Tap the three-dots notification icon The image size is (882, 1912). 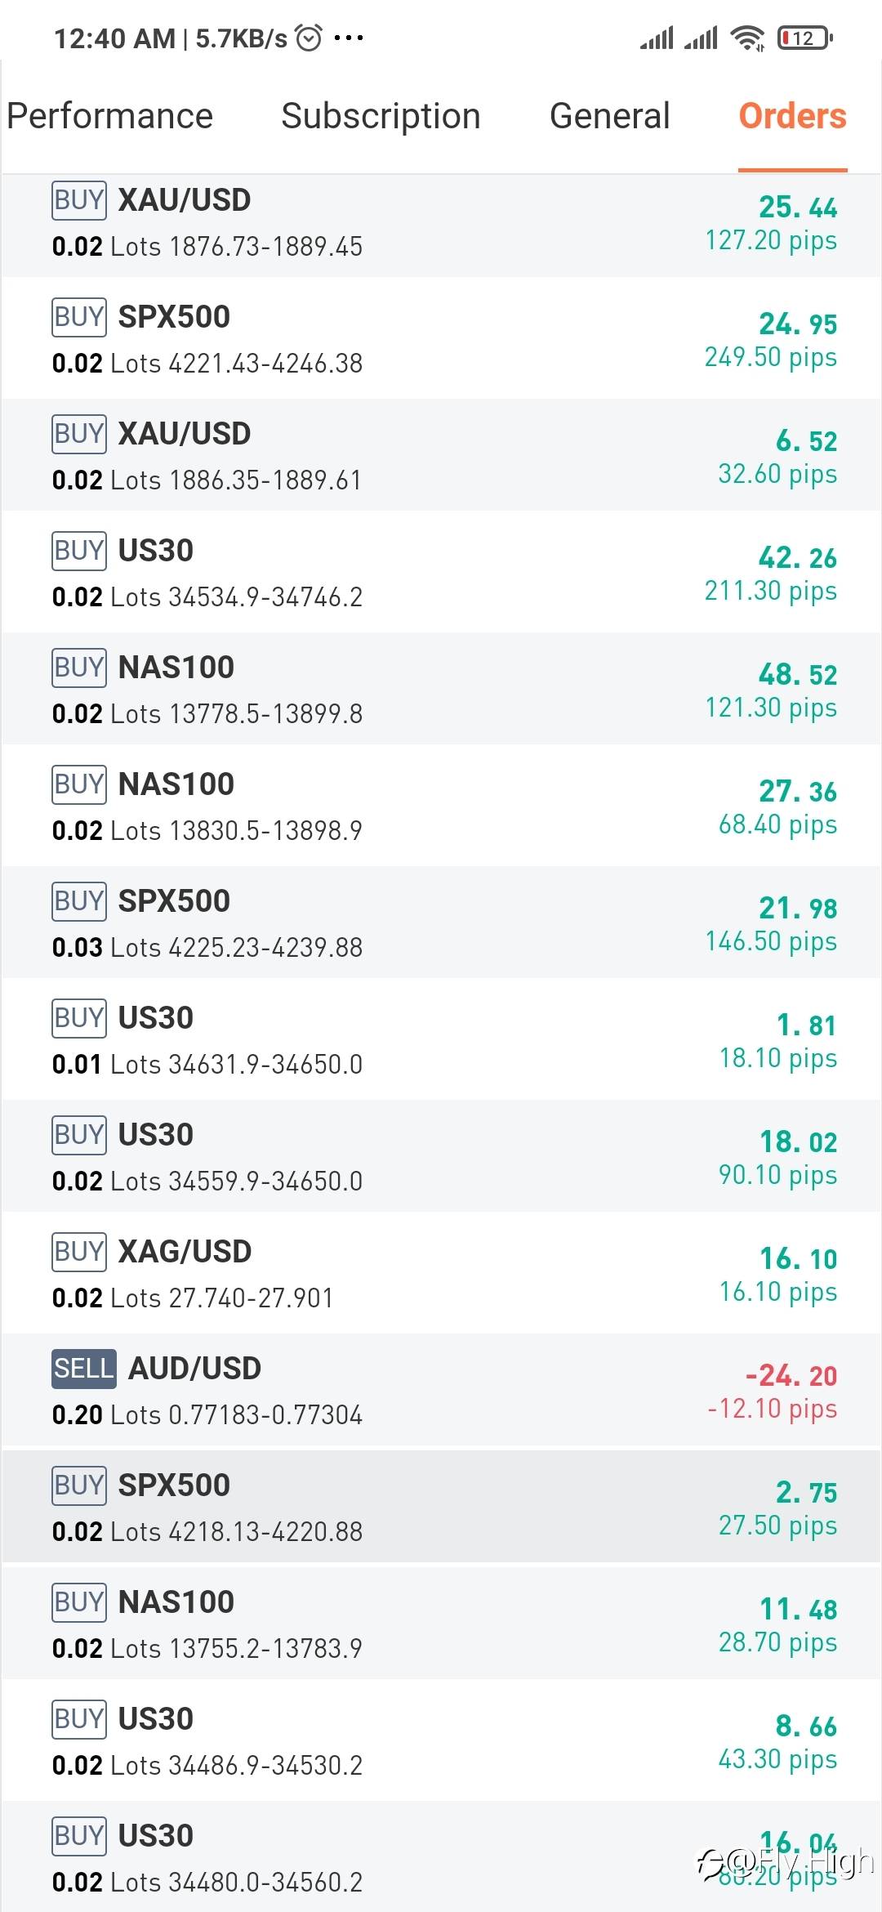[349, 38]
